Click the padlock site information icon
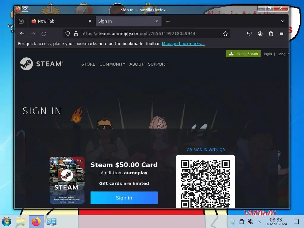Screen dimensions: 304x228 point(76,34)
